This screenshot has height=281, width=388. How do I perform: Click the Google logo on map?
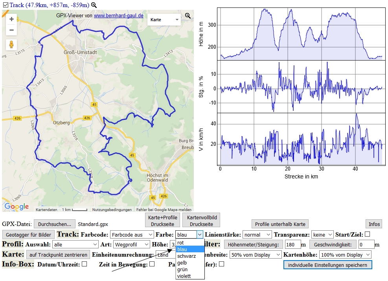pos(17,206)
